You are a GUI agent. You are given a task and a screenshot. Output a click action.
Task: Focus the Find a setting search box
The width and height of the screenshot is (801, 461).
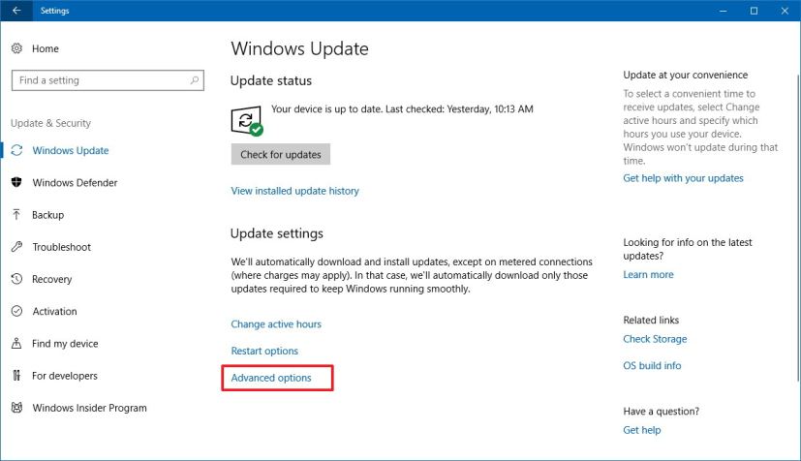[108, 80]
